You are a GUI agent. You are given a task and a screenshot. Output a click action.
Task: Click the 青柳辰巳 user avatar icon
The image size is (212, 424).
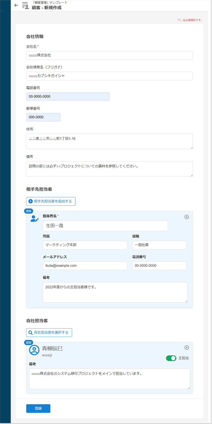[x=34, y=350]
